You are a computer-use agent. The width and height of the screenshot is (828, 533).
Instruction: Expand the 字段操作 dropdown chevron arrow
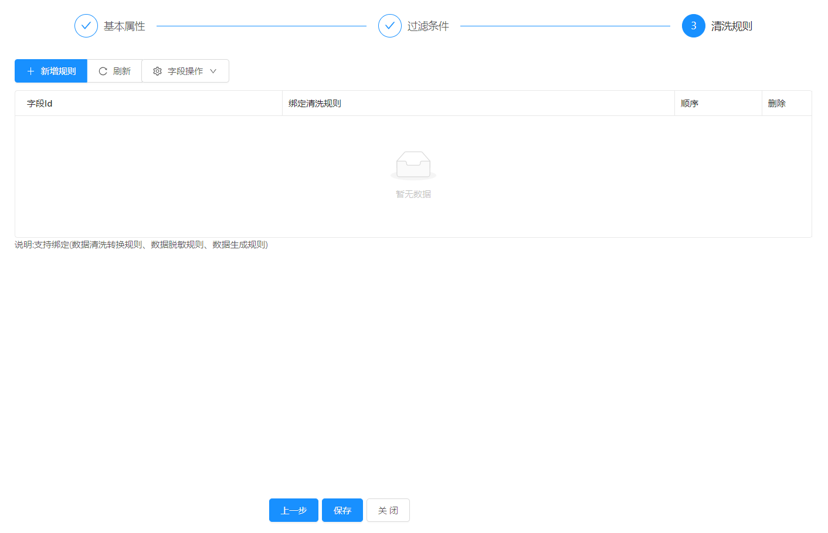pyautogui.click(x=213, y=71)
